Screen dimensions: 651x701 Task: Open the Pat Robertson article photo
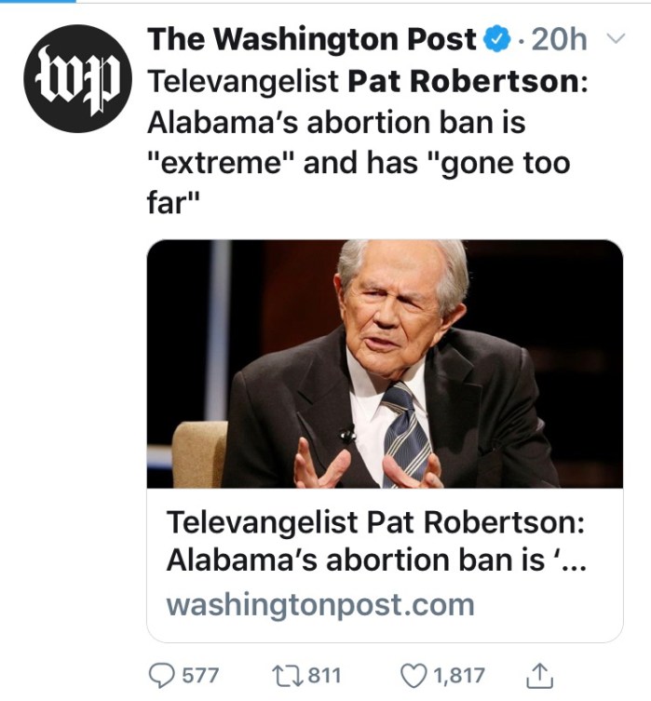[385, 364]
